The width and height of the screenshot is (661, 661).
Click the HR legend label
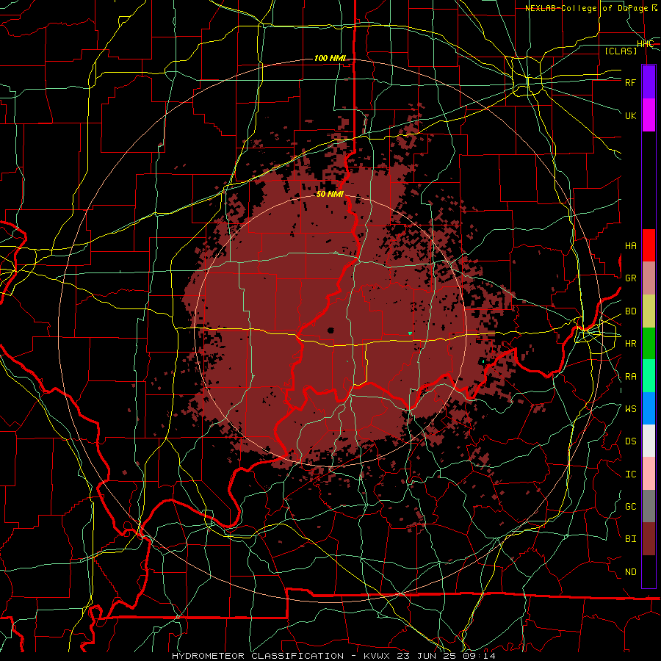point(630,344)
